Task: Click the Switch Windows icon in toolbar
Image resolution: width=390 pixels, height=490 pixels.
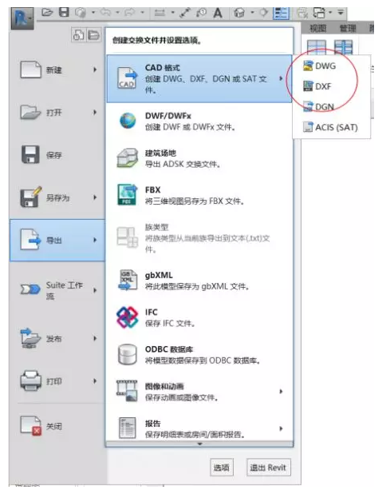Action: [x=319, y=13]
